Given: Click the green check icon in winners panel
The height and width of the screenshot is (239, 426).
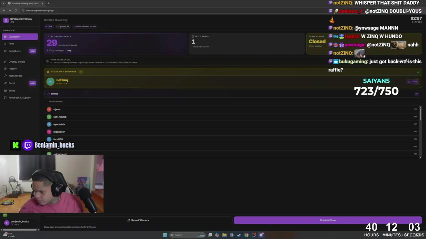Looking at the screenshot, I should 418,72.
